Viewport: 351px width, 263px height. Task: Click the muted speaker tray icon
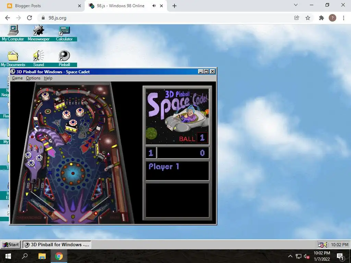pos(306,256)
